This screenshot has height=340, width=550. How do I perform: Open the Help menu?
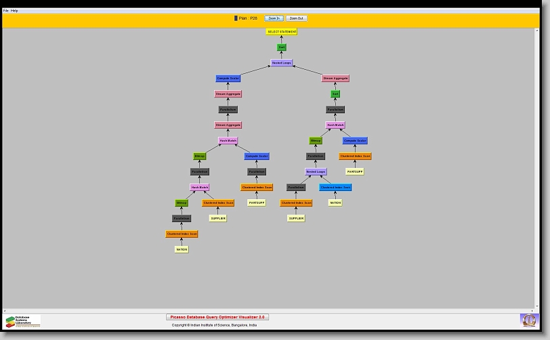[15, 11]
